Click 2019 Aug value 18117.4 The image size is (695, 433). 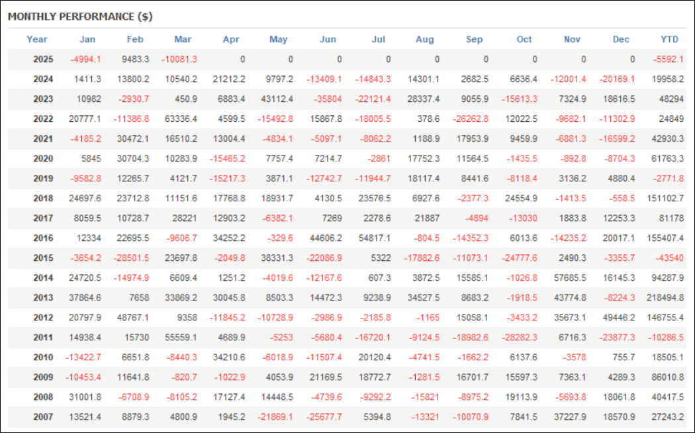coord(424,179)
